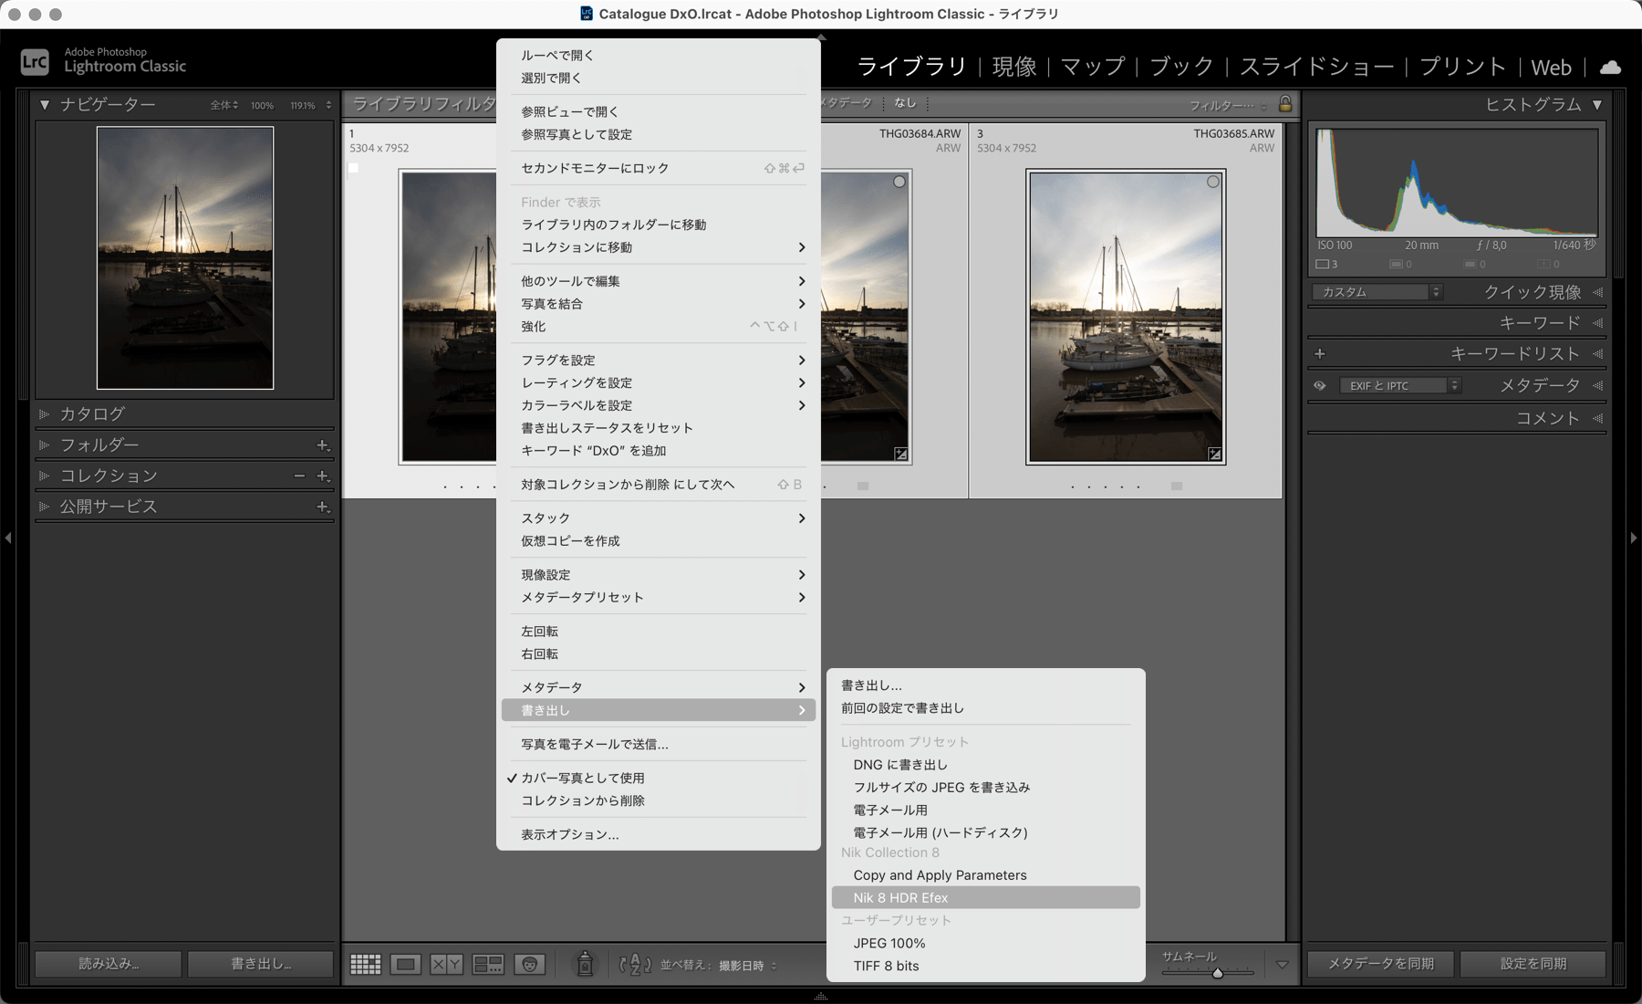Switch to the プリント module tab
This screenshot has height=1004, width=1642.
[x=1462, y=67]
